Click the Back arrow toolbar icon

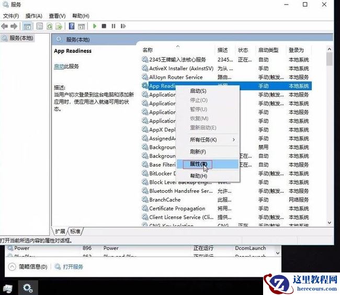tap(5, 26)
